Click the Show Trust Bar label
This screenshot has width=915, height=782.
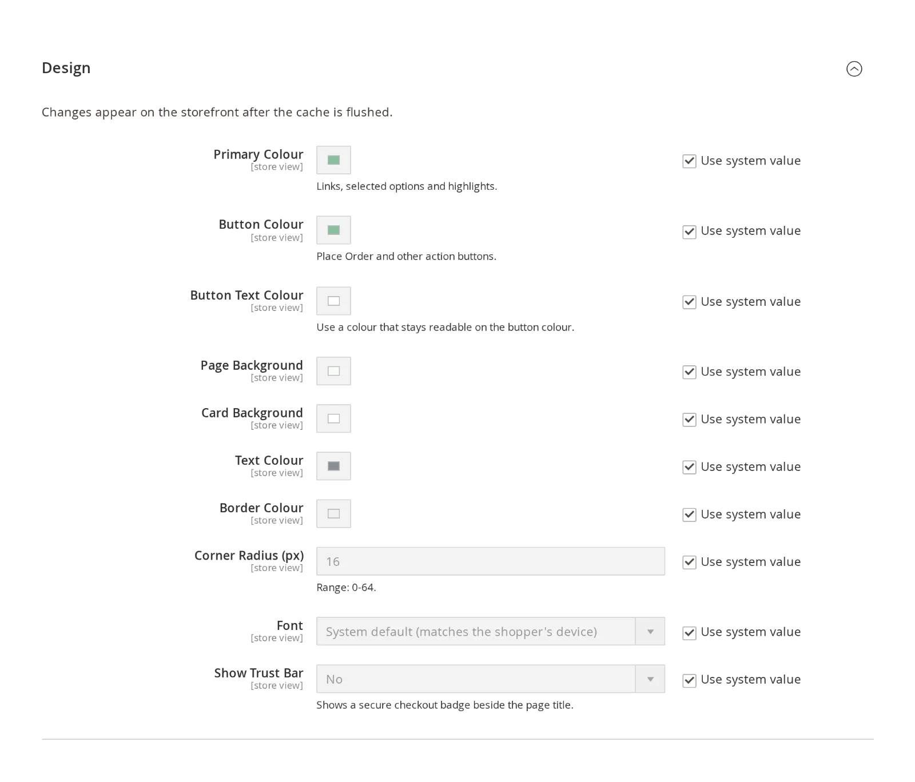[259, 673]
